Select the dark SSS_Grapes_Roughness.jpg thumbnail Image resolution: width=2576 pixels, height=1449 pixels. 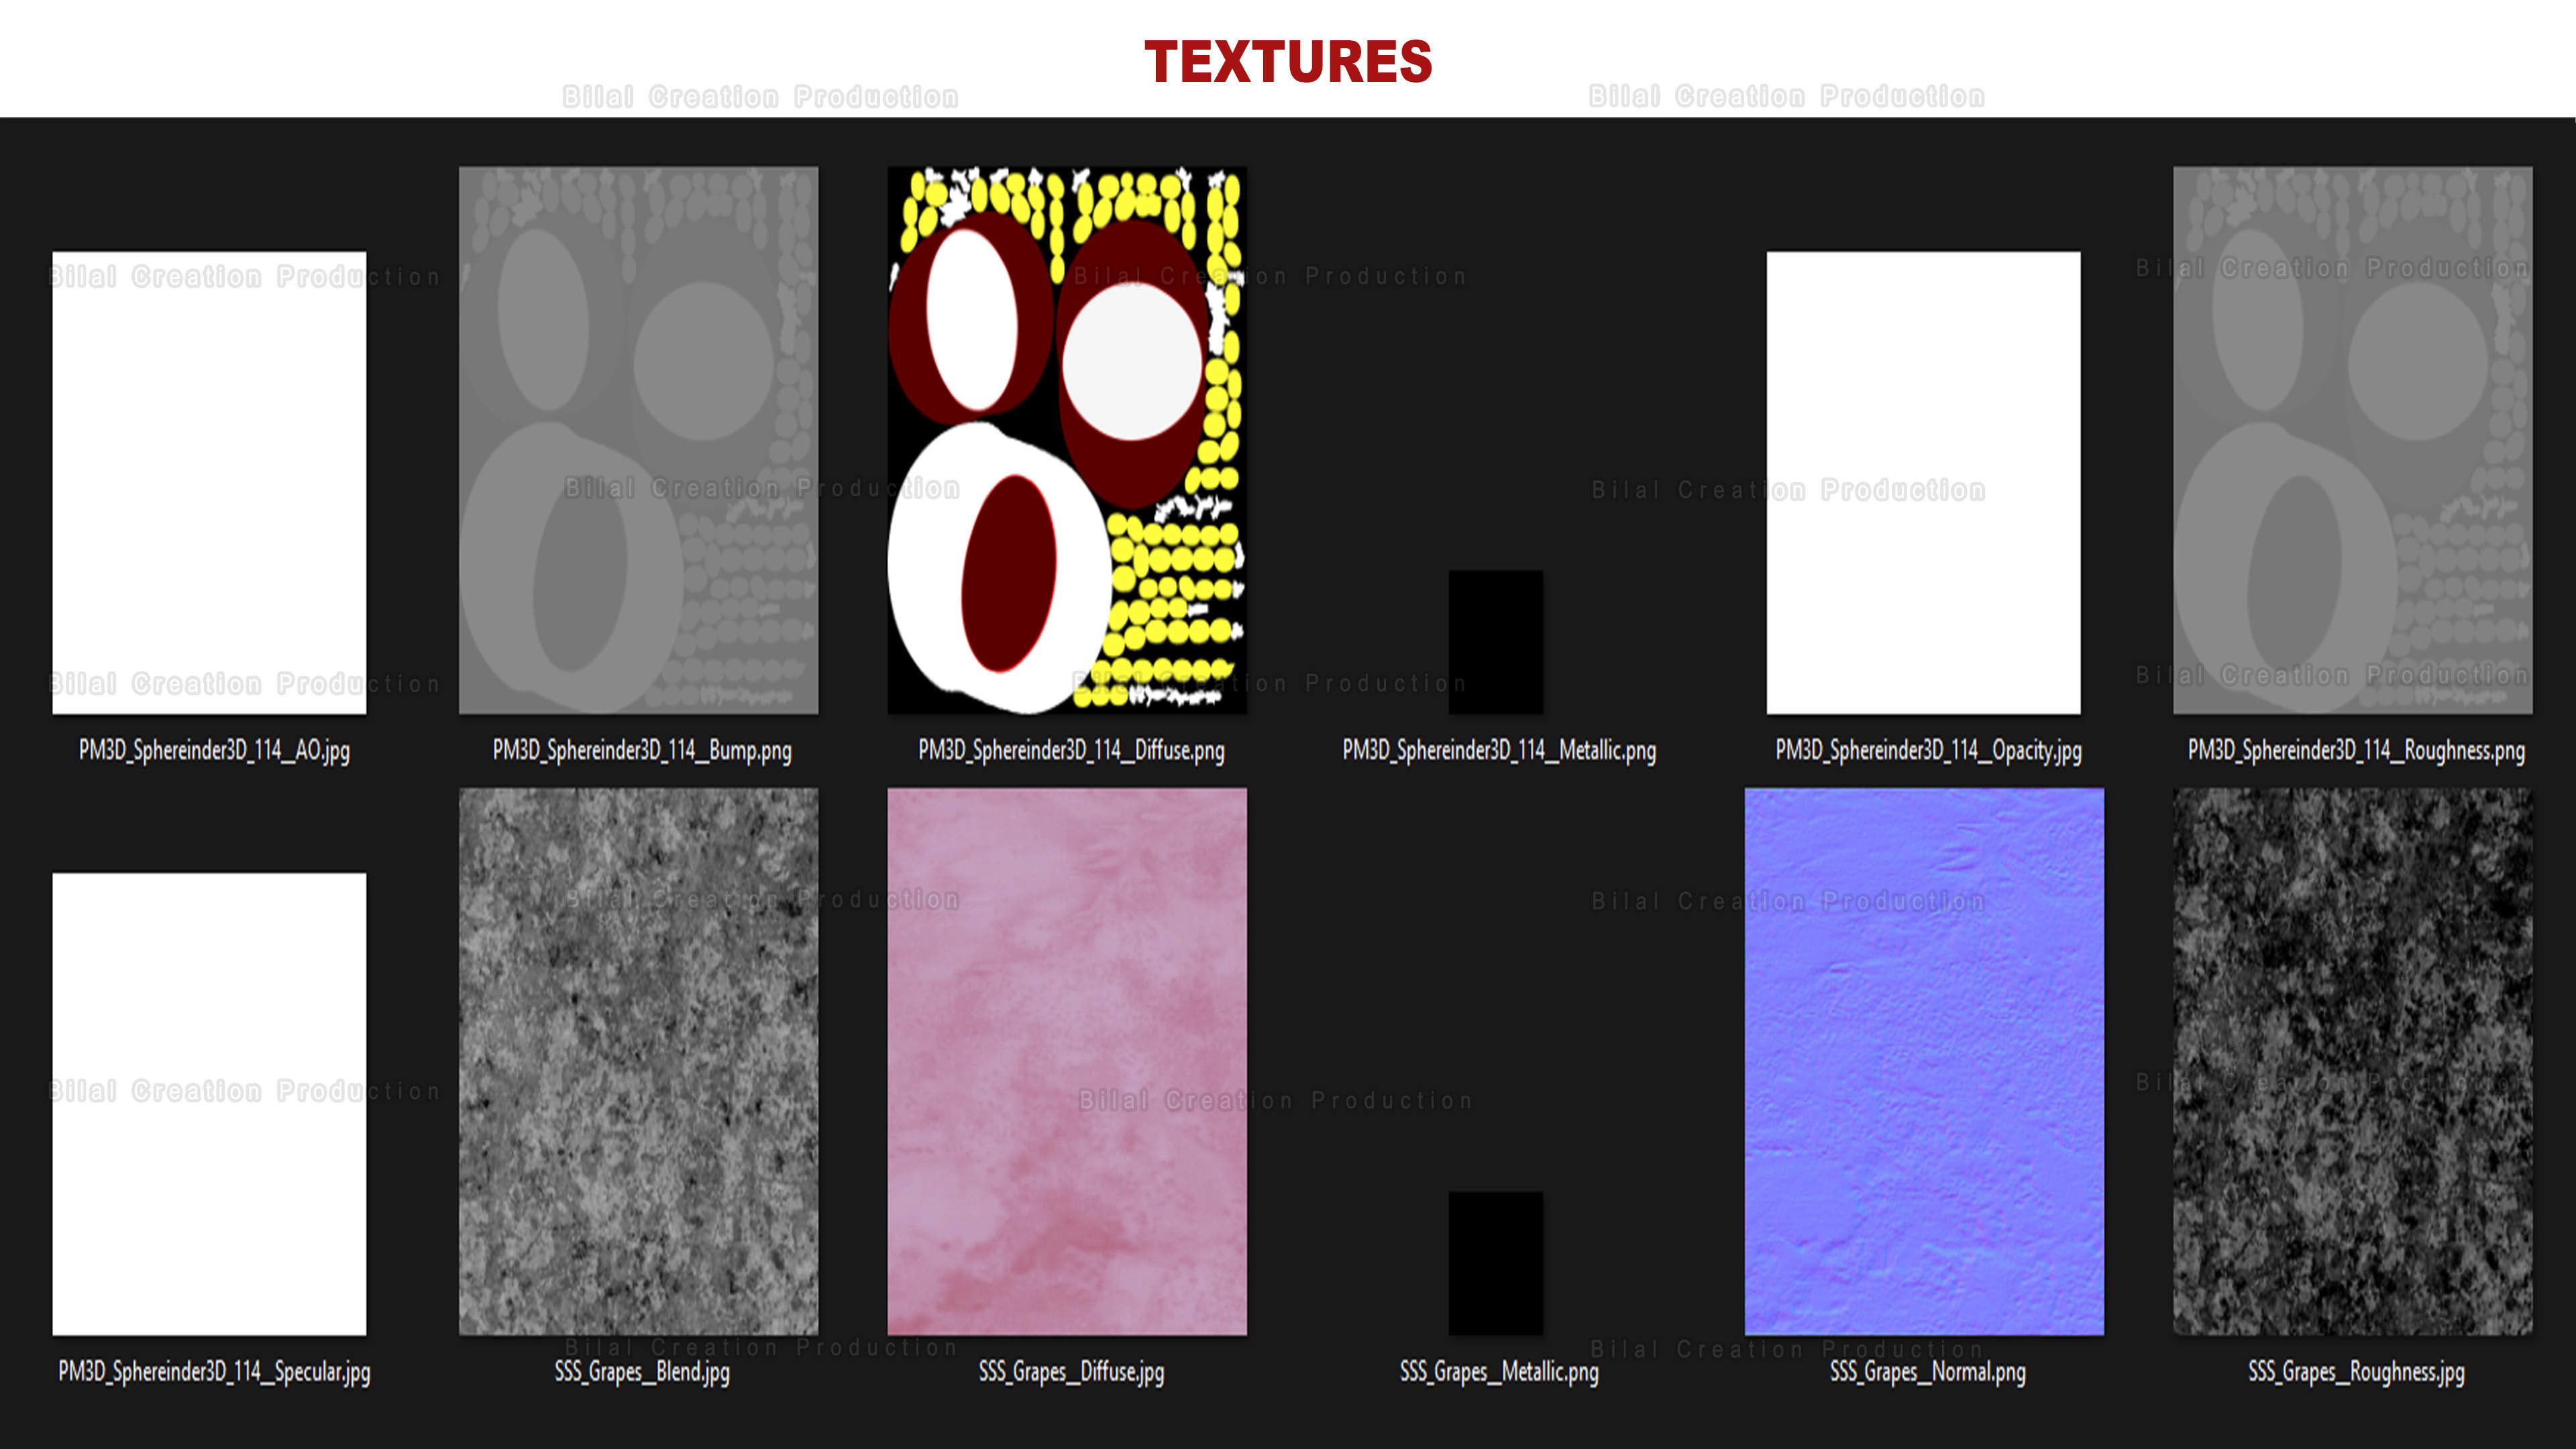tap(2352, 1061)
